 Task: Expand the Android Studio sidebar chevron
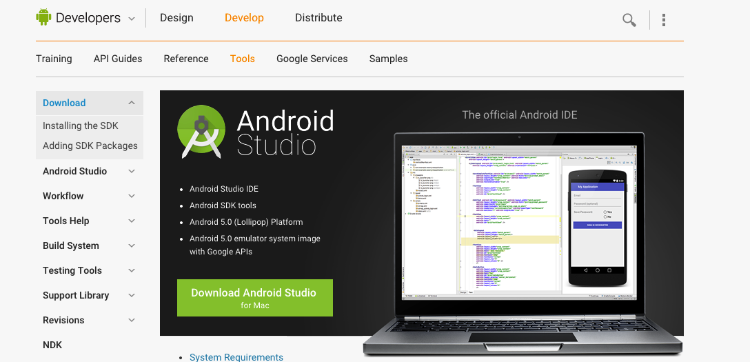pos(132,171)
